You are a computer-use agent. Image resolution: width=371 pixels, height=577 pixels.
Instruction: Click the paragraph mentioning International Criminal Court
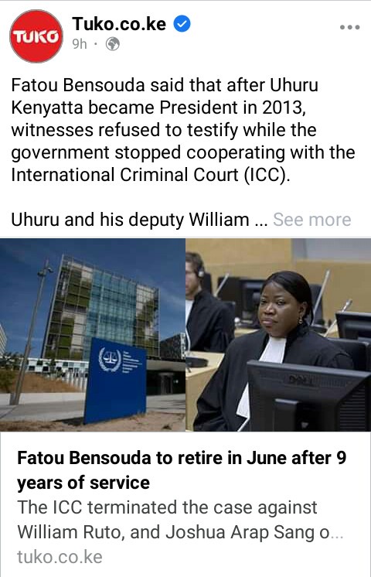click(182, 130)
